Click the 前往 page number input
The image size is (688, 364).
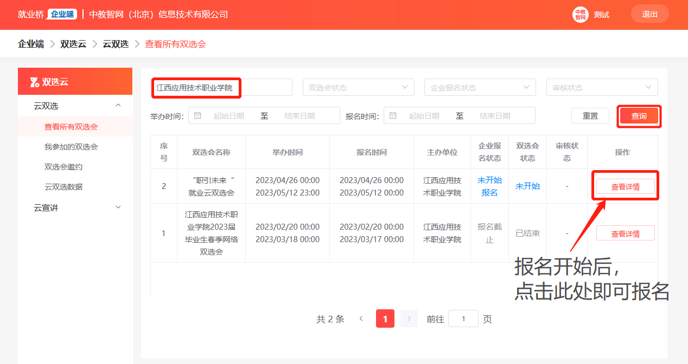[463, 319]
